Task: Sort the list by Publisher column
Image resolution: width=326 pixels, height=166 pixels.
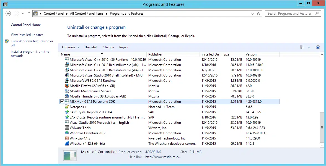Action: click(x=173, y=54)
